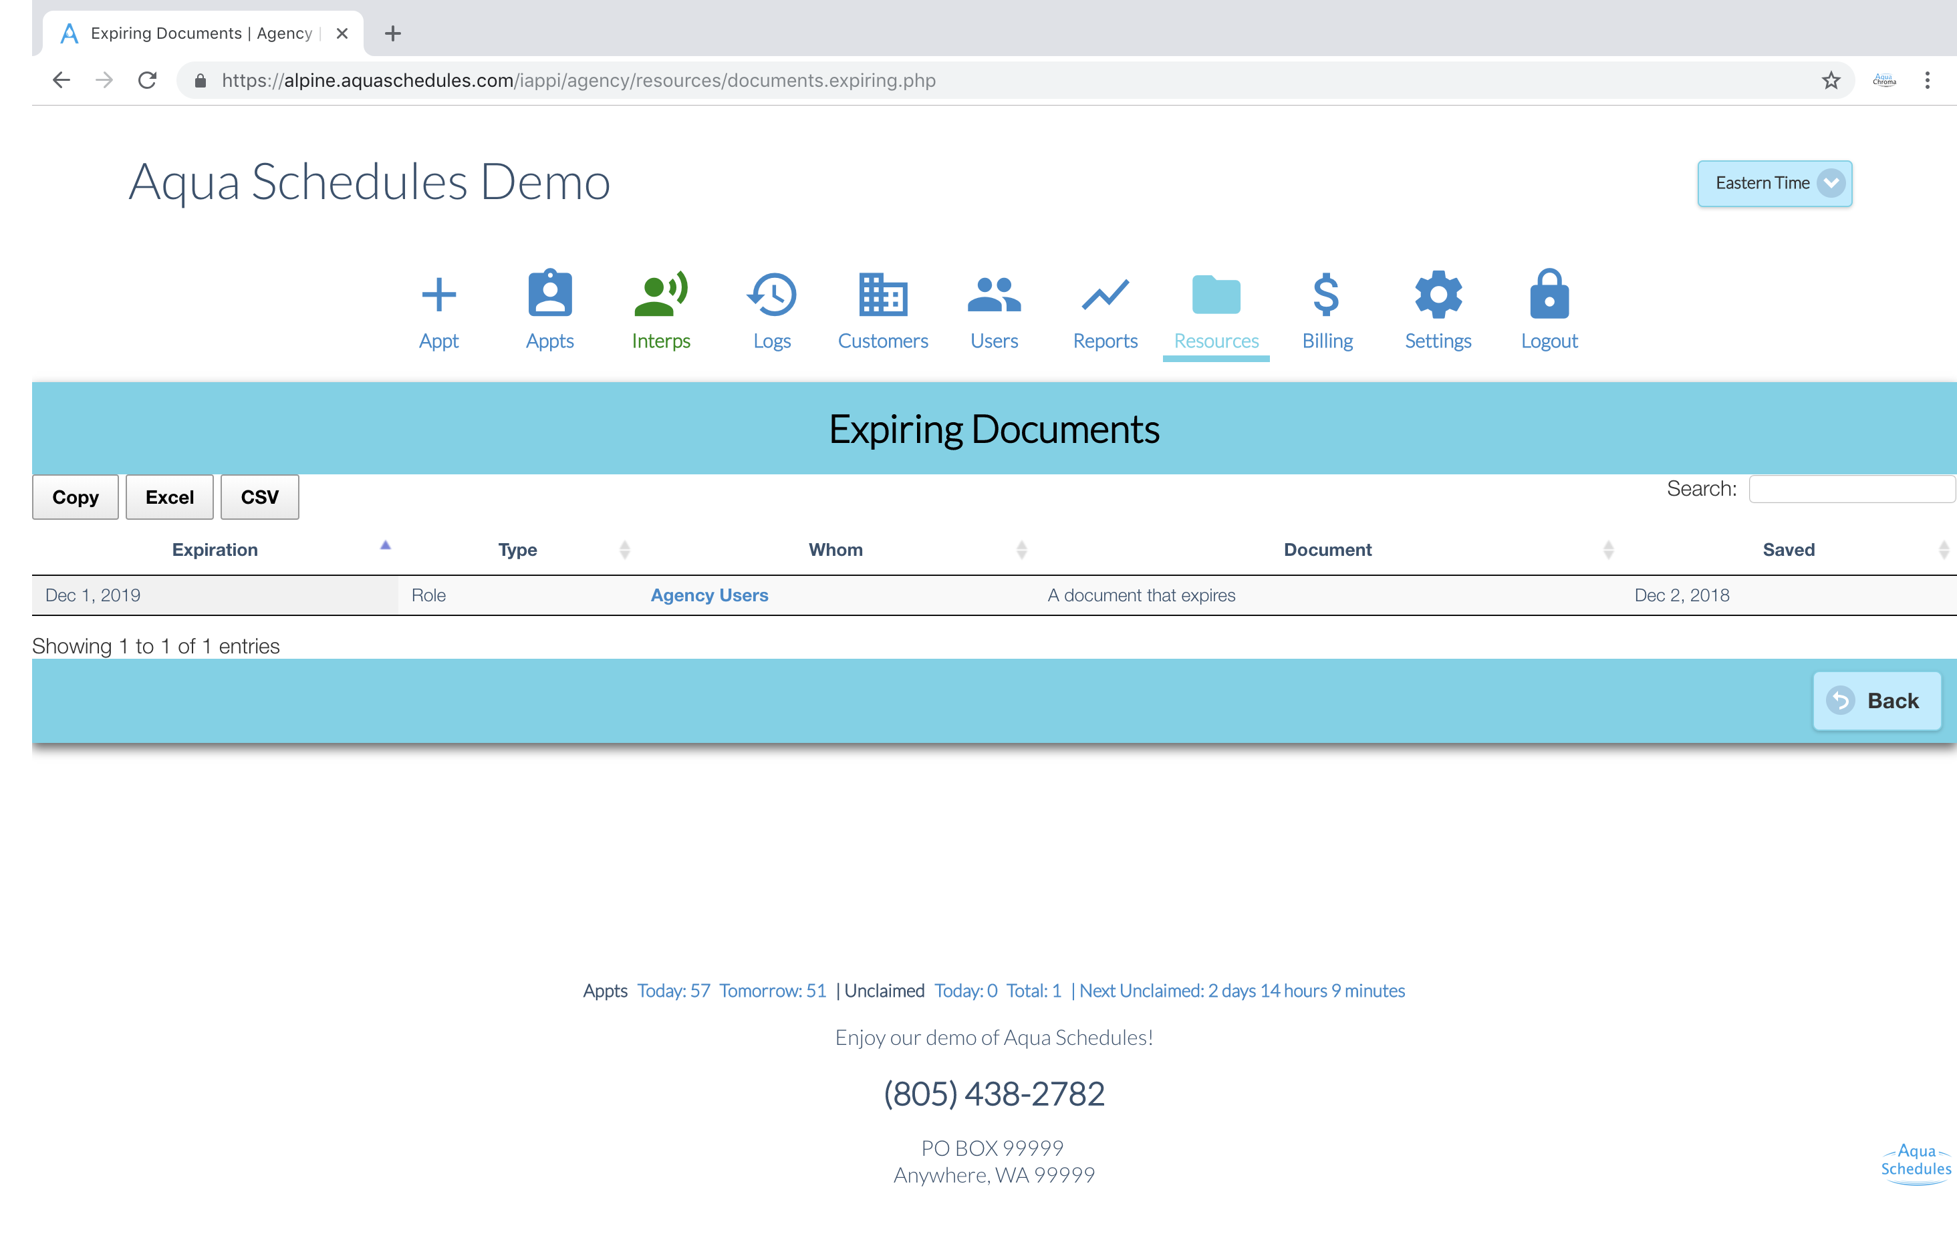The image size is (1957, 1240).
Task: Open the Logs history clock icon
Action: pos(771,294)
